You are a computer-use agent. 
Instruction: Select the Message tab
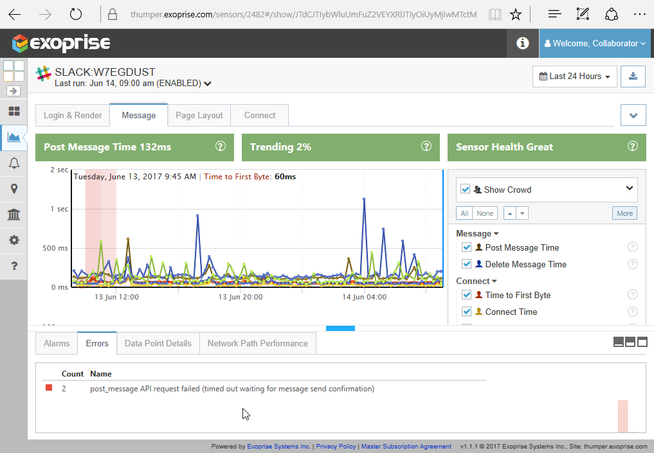pos(138,115)
